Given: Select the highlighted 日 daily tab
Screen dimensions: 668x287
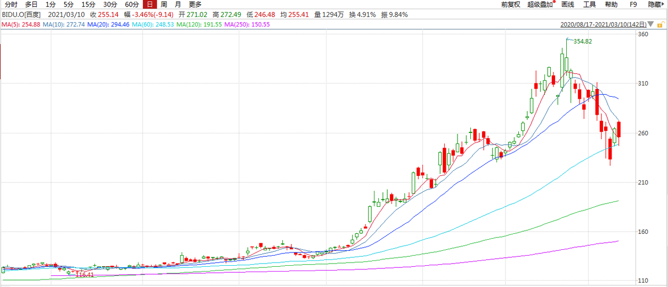Looking at the screenshot, I should coord(150,4).
